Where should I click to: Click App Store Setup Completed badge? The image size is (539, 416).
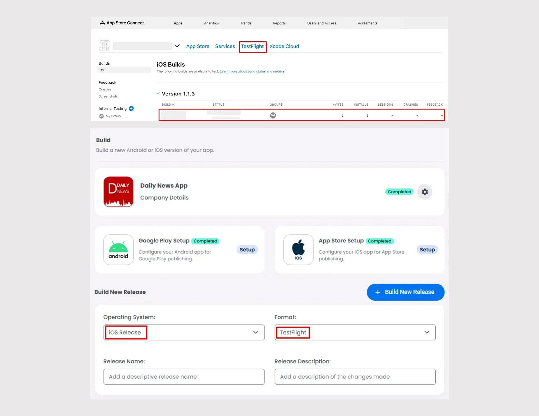point(380,241)
